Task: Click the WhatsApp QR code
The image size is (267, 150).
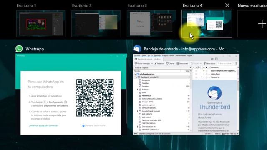Action: click(x=95, y=98)
